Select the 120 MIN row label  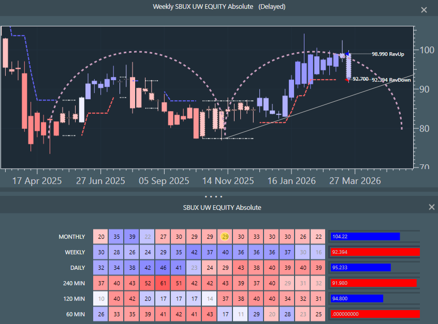pos(74,299)
